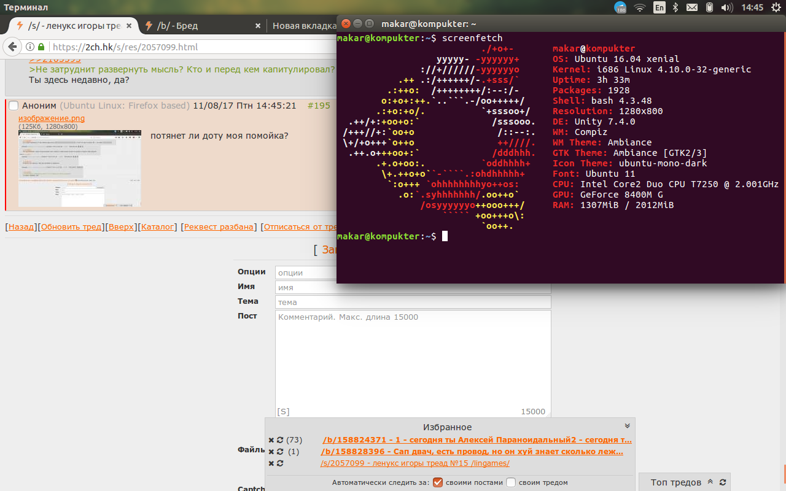Click the green padlock security icon
The image size is (786, 491).
42,47
